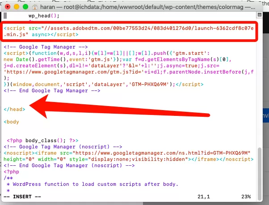Click line 'height="0" width="0" style=' attributes
This screenshot has height=205, width=269.
pyautogui.click(x=129, y=159)
